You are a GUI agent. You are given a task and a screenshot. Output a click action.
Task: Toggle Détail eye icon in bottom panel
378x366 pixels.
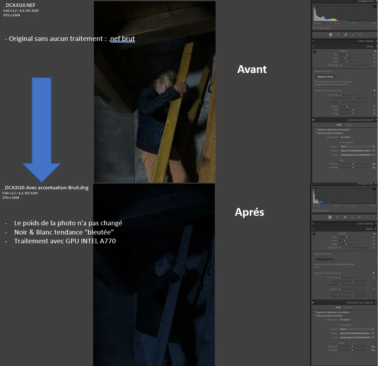313,229
